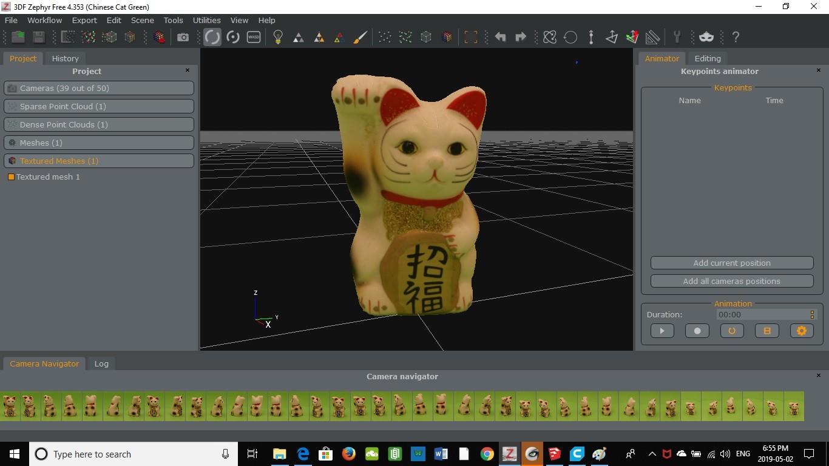Select the WASD navigation mode icon

[x=254, y=37]
